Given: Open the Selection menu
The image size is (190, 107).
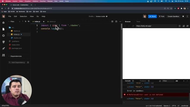Looking at the screenshot, I should tap(23, 16).
